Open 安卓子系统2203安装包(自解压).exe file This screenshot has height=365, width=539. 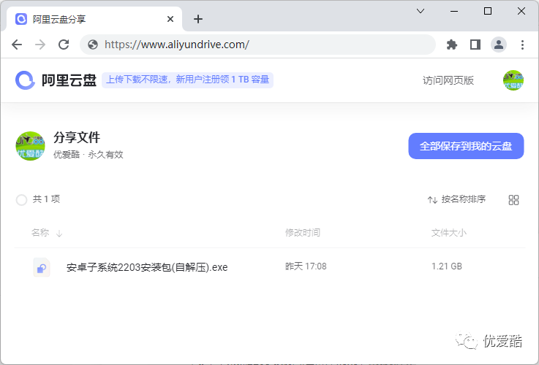coord(147,267)
